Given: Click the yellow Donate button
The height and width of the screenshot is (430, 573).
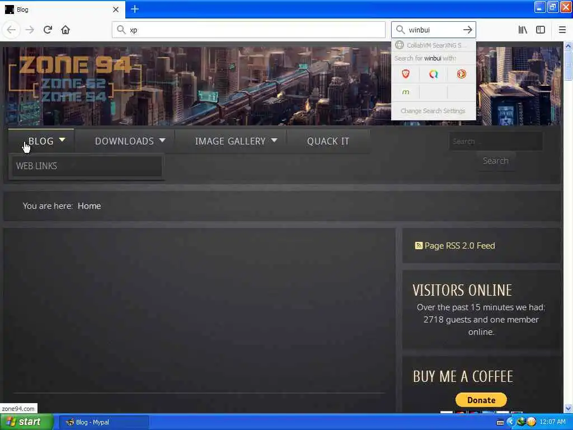Looking at the screenshot, I should [481, 400].
